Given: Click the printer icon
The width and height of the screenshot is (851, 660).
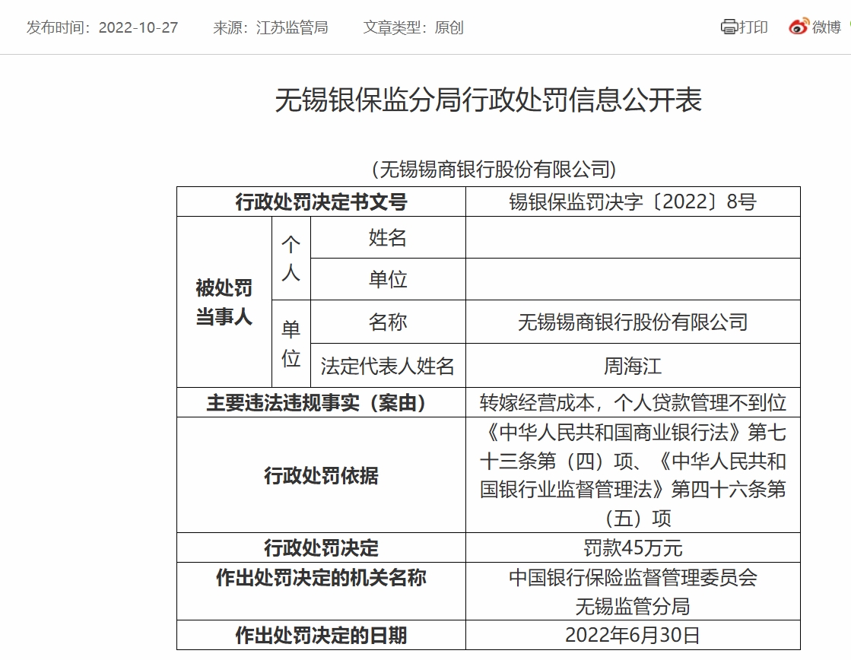Looking at the screenshot, I should click(729, 27).
